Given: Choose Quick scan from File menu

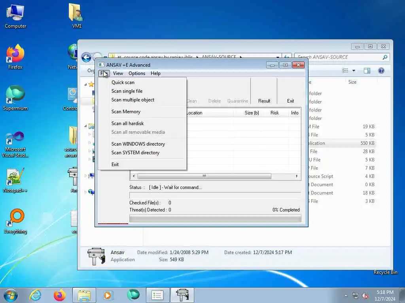Looking at the screenshot, I should tap(123, 82).
